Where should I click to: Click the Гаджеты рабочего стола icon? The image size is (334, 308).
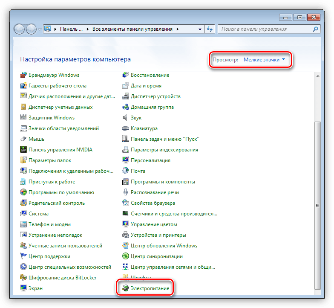[23, 86]
